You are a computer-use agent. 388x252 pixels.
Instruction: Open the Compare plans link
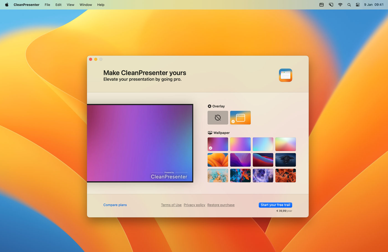pos(115,205)
